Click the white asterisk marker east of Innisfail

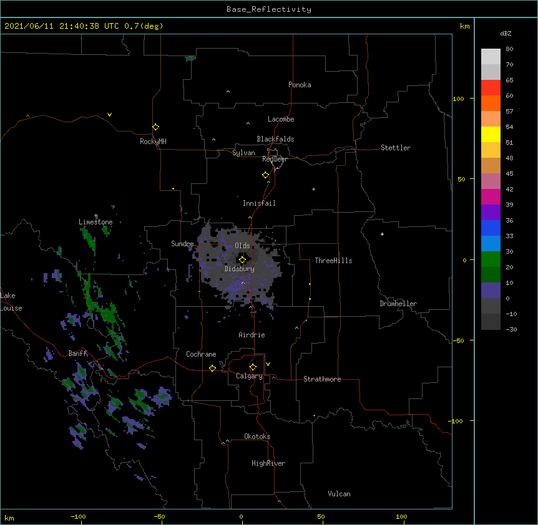click(313, 189)
